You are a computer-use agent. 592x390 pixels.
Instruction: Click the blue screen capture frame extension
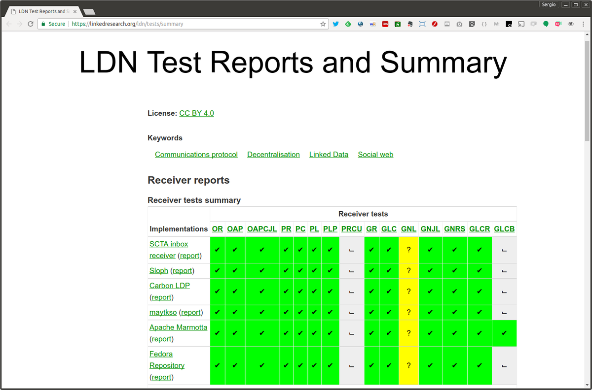tap(422, 24)
